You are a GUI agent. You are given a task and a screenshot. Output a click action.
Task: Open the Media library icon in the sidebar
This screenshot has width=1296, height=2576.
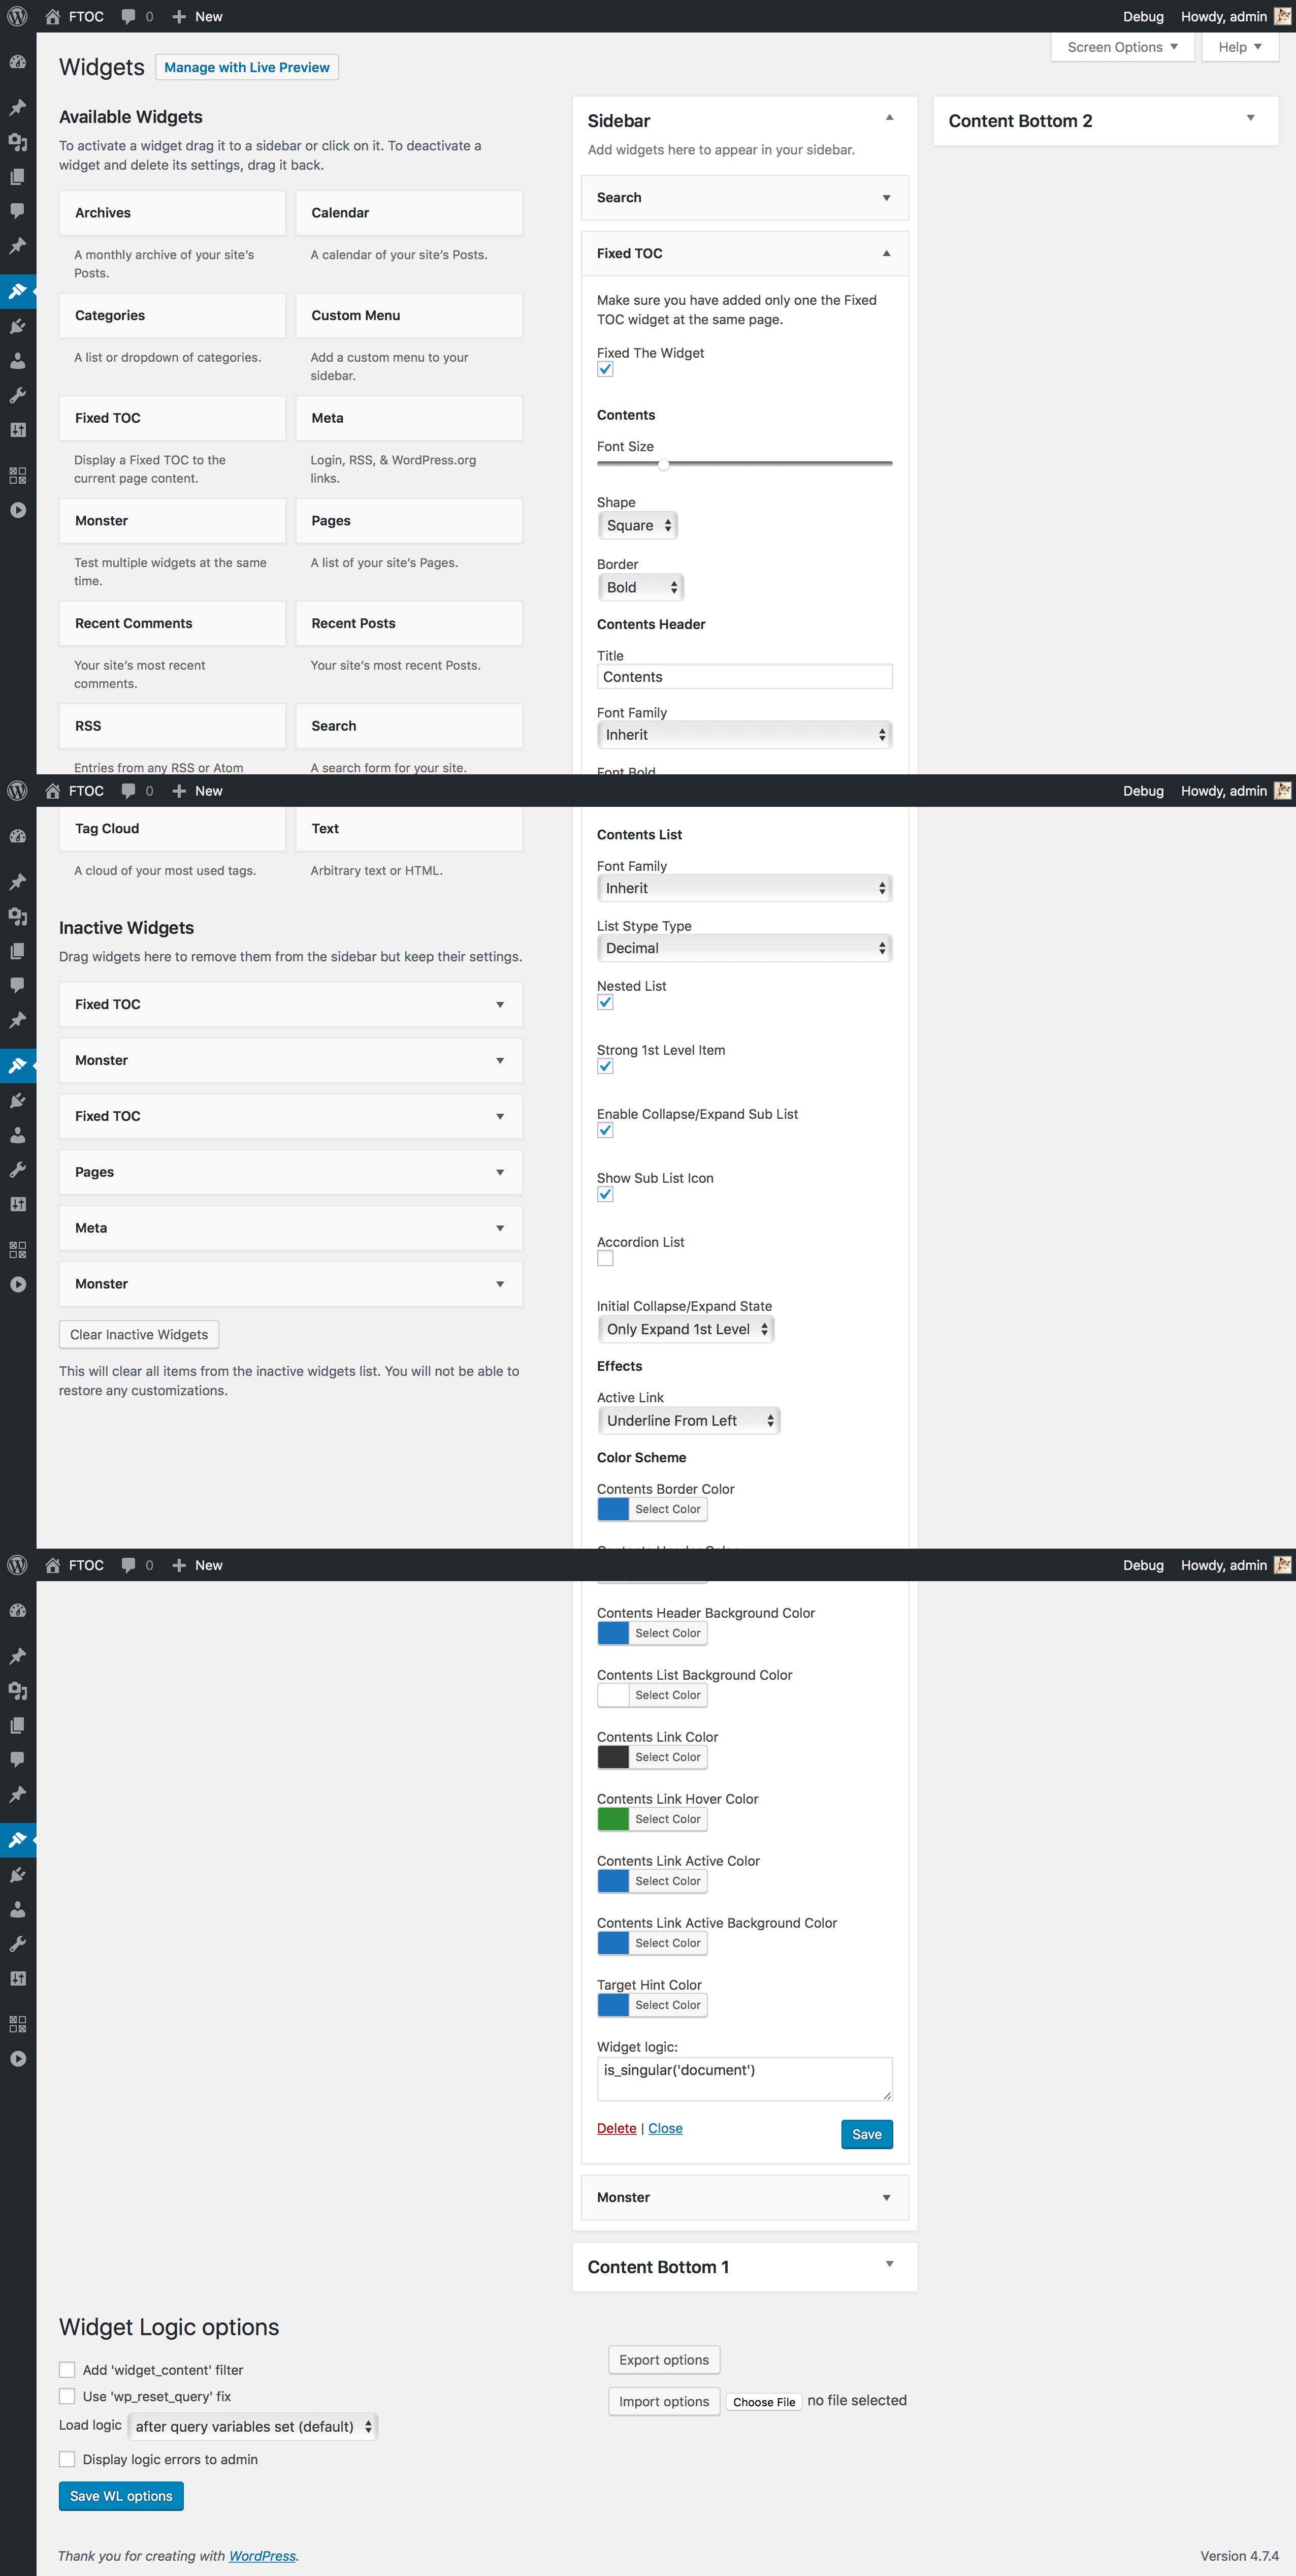pyautogui.click(x=18, y=142)
